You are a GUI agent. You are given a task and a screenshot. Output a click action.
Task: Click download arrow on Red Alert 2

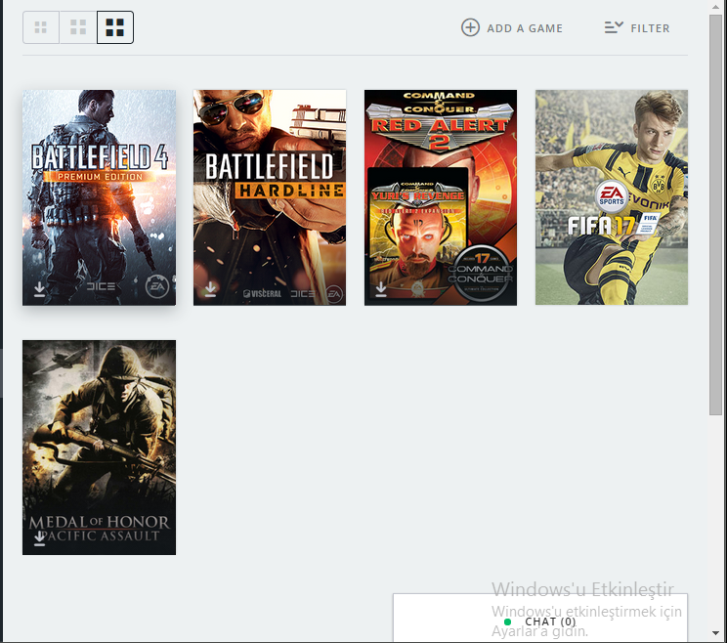[x=381, y=289]
